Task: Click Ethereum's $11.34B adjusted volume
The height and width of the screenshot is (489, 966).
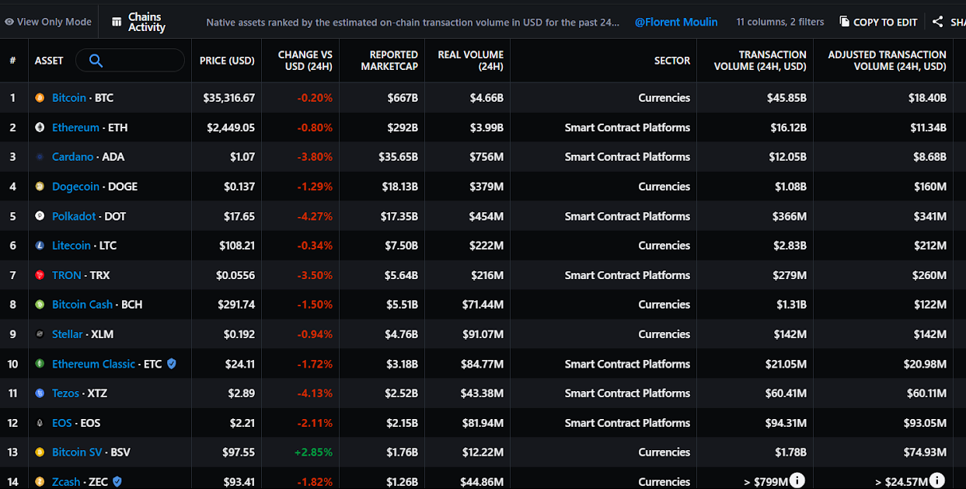Action: (x=928, y=127)
